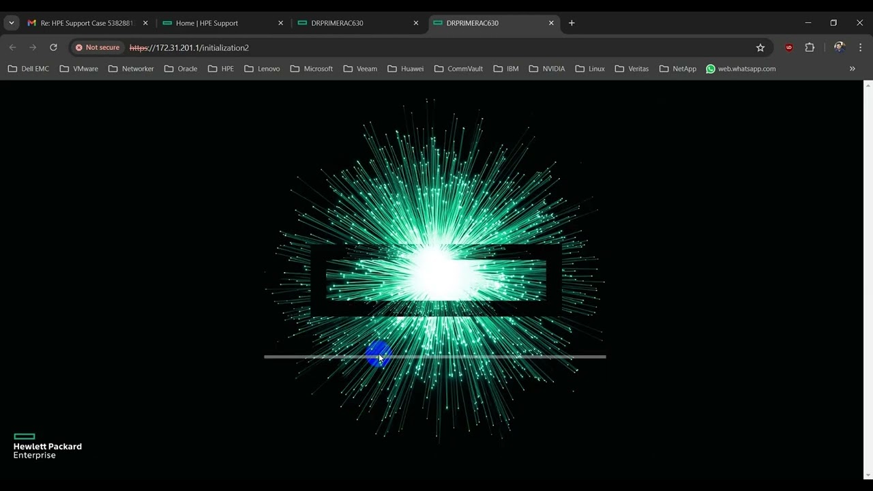The image size is (873, 491).
Task: Open the NVIDIA bookmarks folder
Action: (x=548, y=69)
